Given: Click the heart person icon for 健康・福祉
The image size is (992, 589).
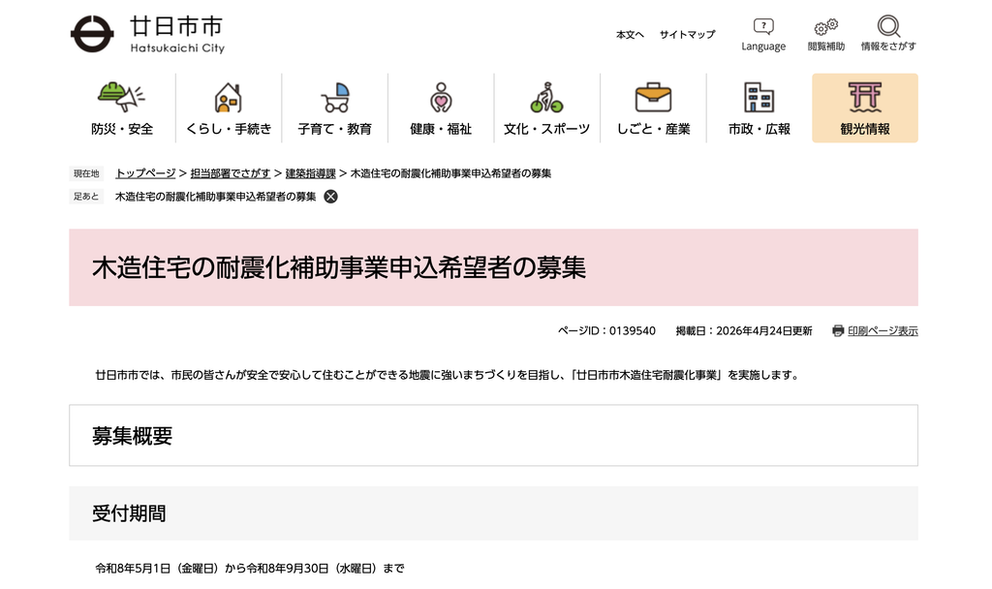Looking at the screenshot, I should coord(441,98).
